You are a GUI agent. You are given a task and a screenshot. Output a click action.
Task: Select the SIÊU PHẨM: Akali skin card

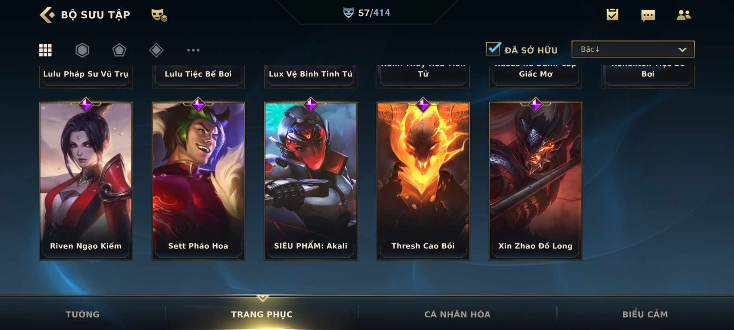point(311,181)
